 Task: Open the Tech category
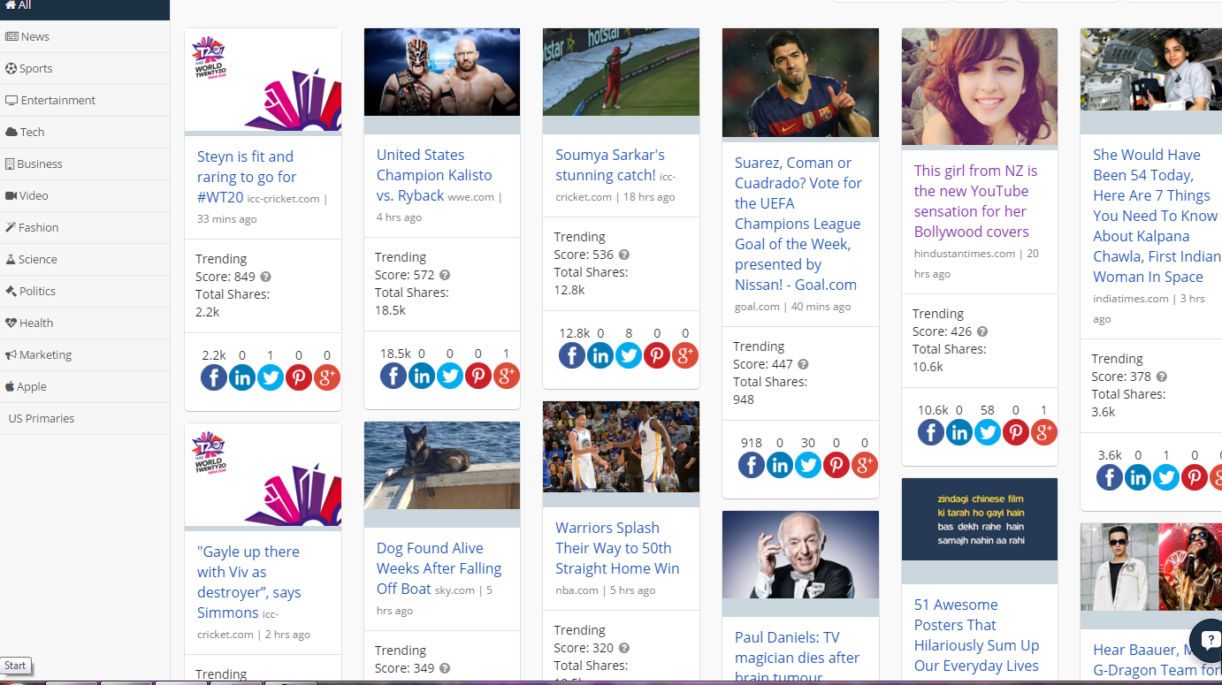point(85,132)
